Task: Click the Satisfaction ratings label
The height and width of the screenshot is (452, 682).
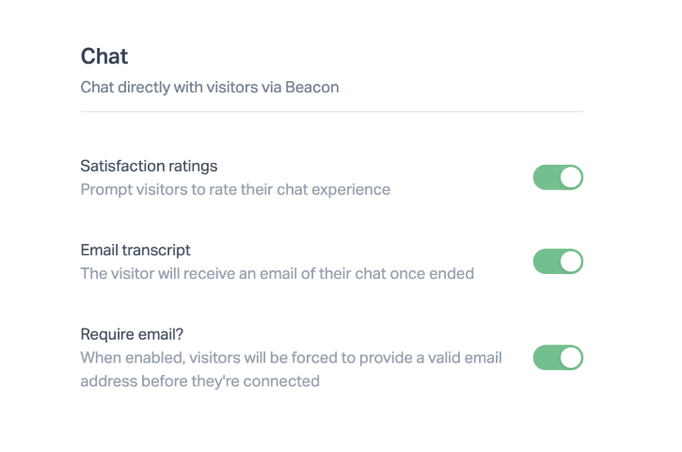Action: point(149,166)
